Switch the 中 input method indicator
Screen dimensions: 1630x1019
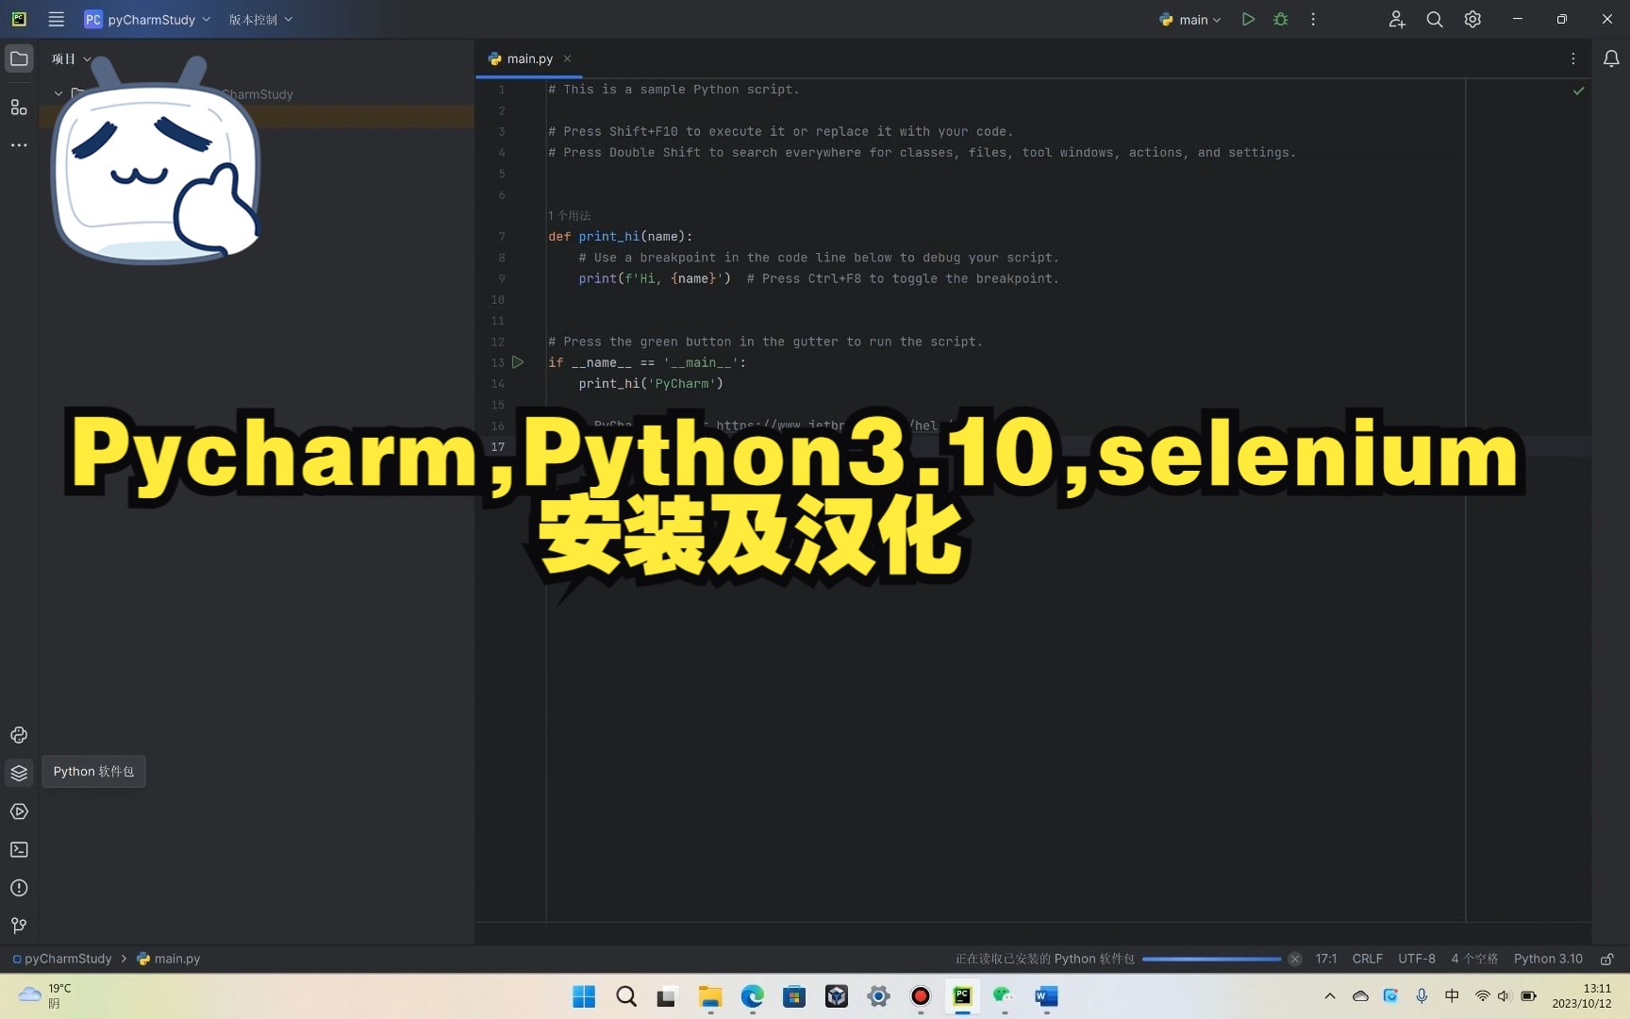[x=1452, y=996]
